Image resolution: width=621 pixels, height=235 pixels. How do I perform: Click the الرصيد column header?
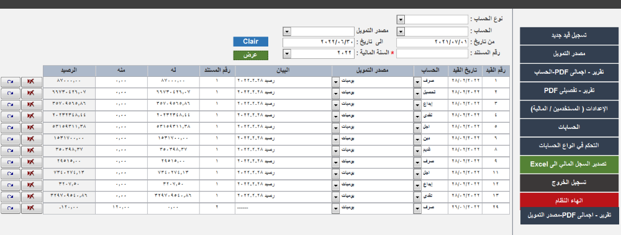point(69,71)
